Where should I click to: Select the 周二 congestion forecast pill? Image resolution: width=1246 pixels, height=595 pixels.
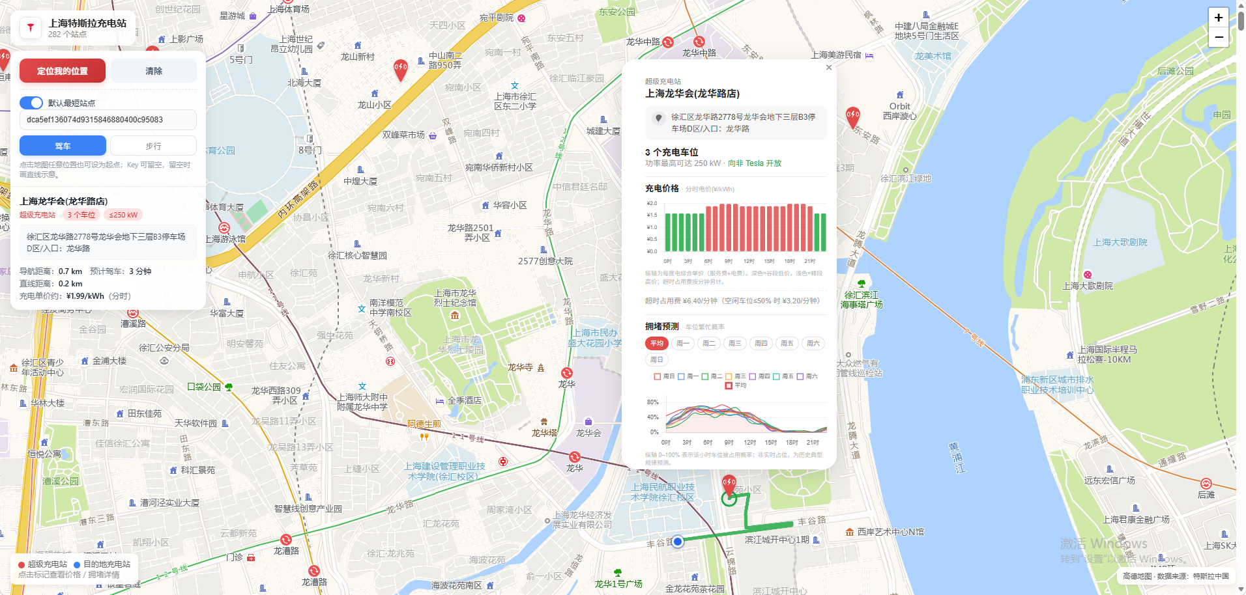click(709, 343)
